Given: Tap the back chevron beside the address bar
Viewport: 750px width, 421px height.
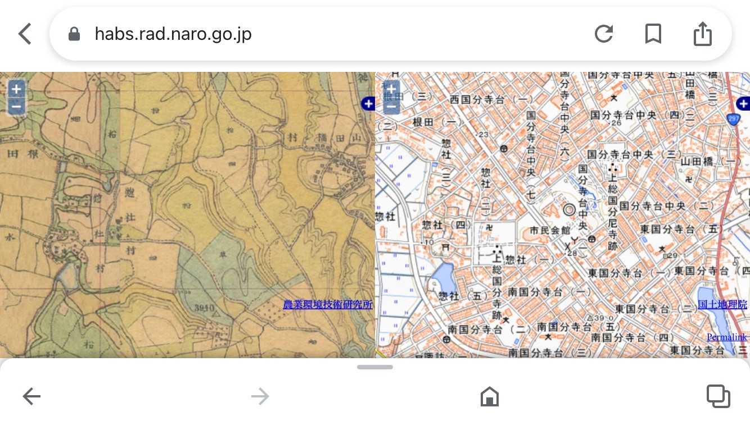Looking at the screenshot, I should (x=25, y=34).
